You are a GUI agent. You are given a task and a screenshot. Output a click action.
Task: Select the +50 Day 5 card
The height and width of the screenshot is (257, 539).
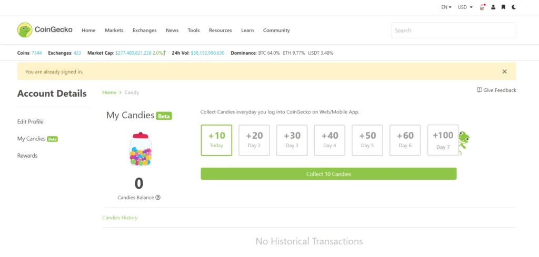[367, 140]
